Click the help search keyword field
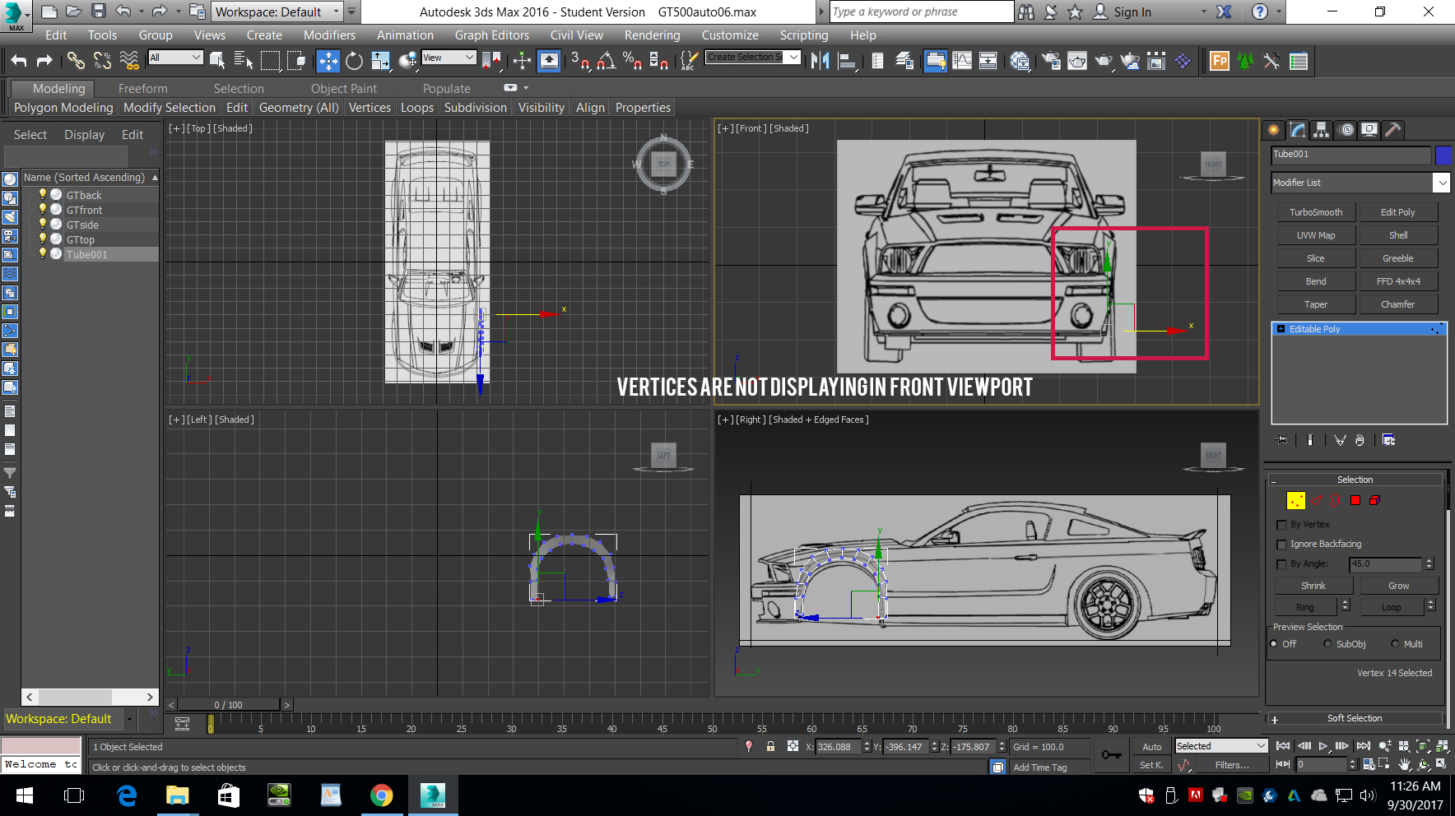This screenshot has width=1455, height=816. point(921,12)
